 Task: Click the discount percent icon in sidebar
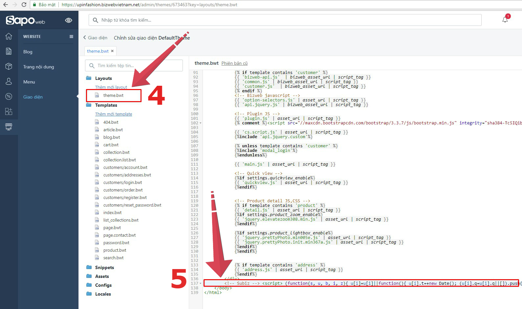click(x=9, y=97)
